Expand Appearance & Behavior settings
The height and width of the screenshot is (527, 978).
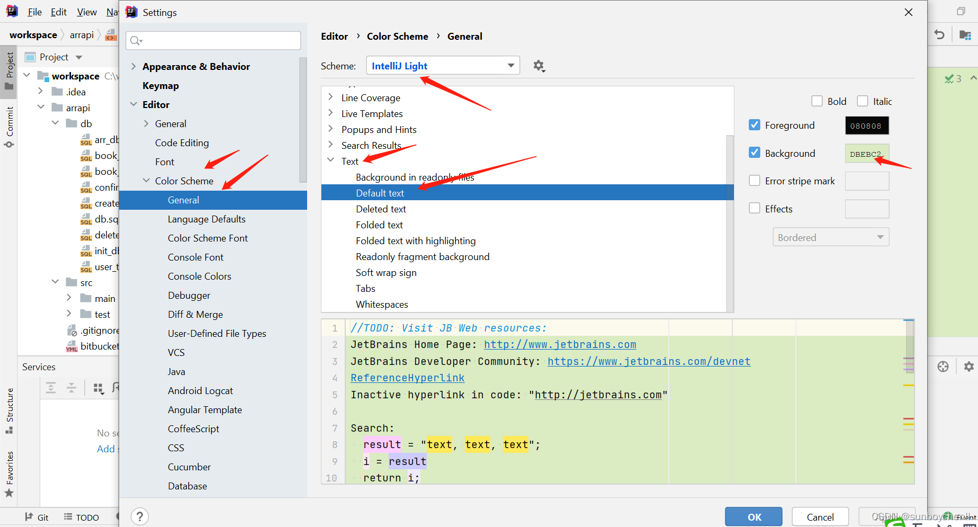[x=133, y=66]
